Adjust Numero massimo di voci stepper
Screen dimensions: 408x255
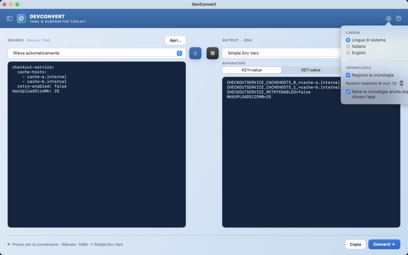[x=401, y=83]
